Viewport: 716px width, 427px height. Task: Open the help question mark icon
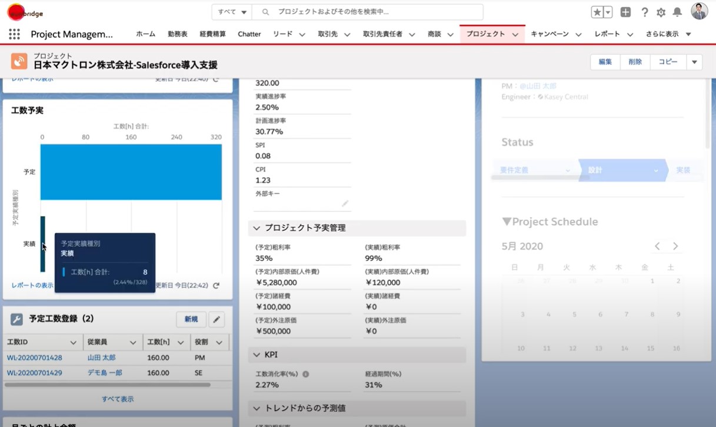point(644,12)
